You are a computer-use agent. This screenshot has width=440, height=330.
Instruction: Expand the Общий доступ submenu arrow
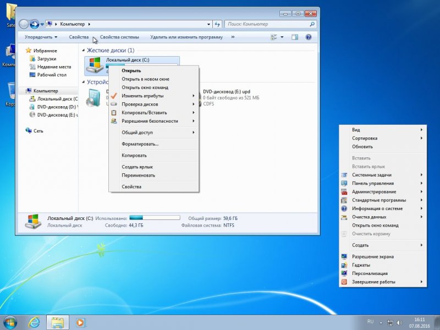tap(194, 133)
